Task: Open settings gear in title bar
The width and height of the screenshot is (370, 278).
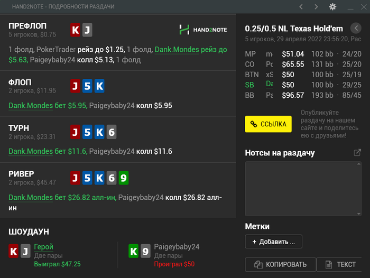Action: tap(332, 7)
